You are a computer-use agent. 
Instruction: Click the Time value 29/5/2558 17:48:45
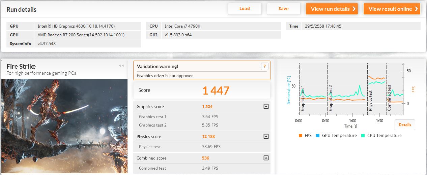click(361, 26)
